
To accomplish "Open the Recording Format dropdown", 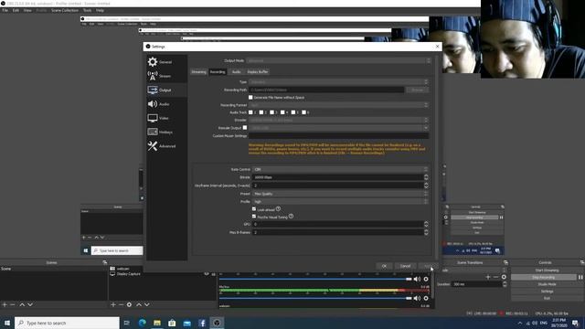I will (339, 105).
